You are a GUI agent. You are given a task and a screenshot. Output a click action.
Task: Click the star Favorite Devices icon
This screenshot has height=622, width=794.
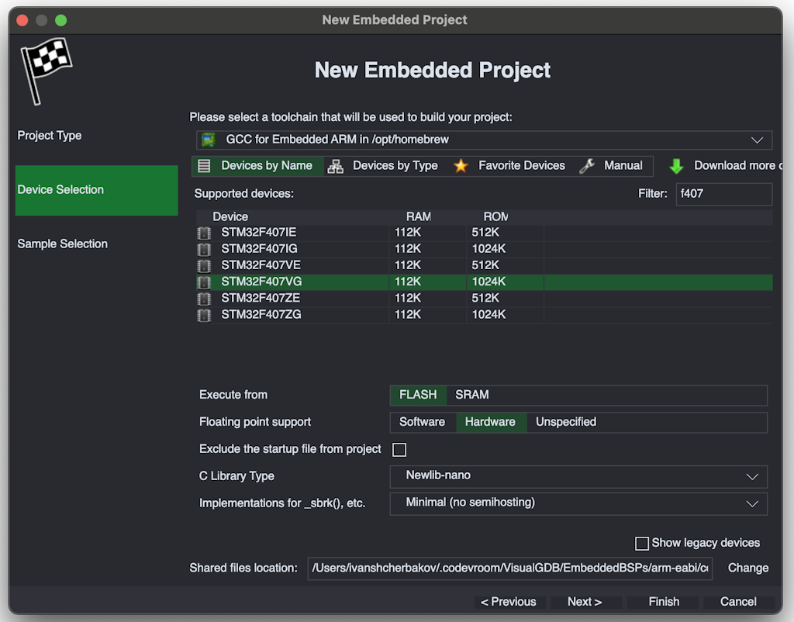pyautogui.click(x=461, y=166)
